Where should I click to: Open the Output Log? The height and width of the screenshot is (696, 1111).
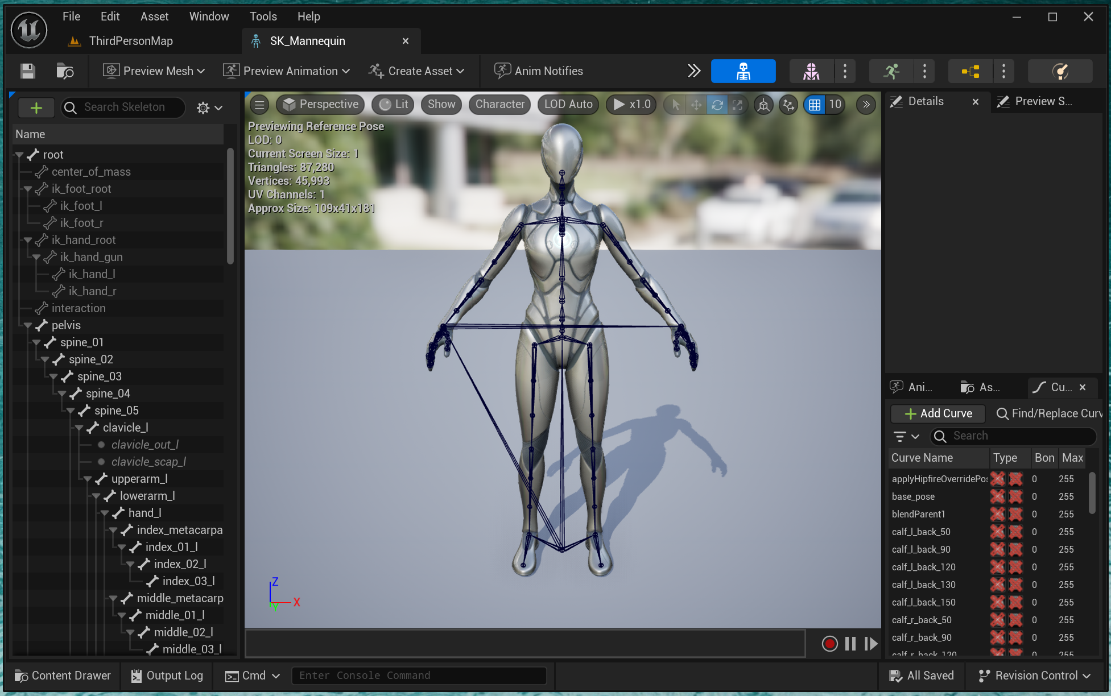pos(167,676)
